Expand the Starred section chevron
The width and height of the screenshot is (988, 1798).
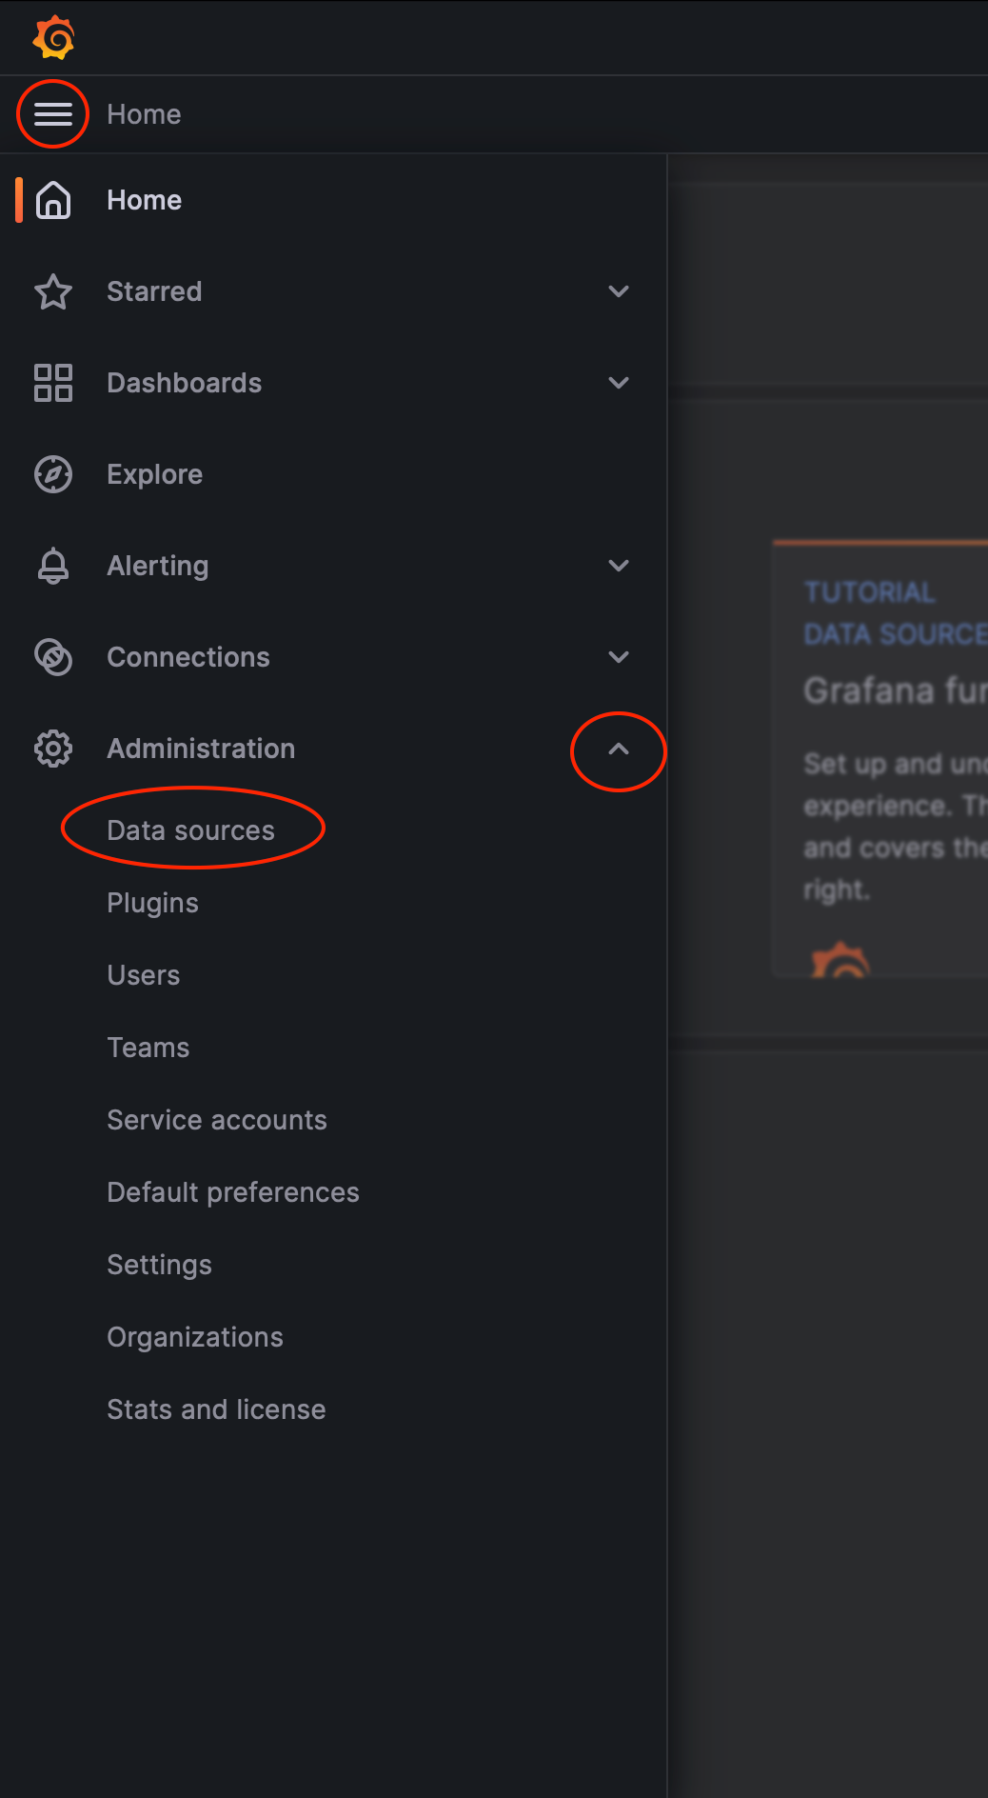click(619, 291)
